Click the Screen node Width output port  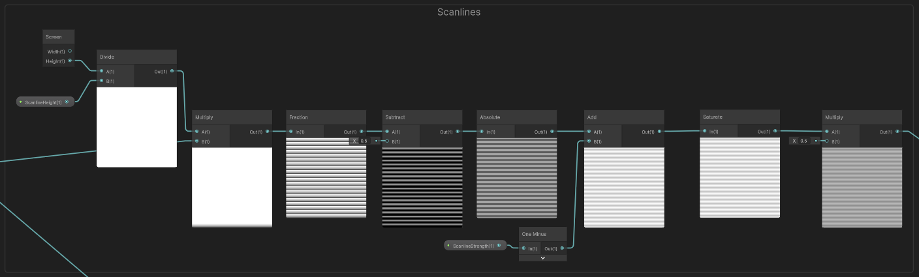tap(70, 51)
